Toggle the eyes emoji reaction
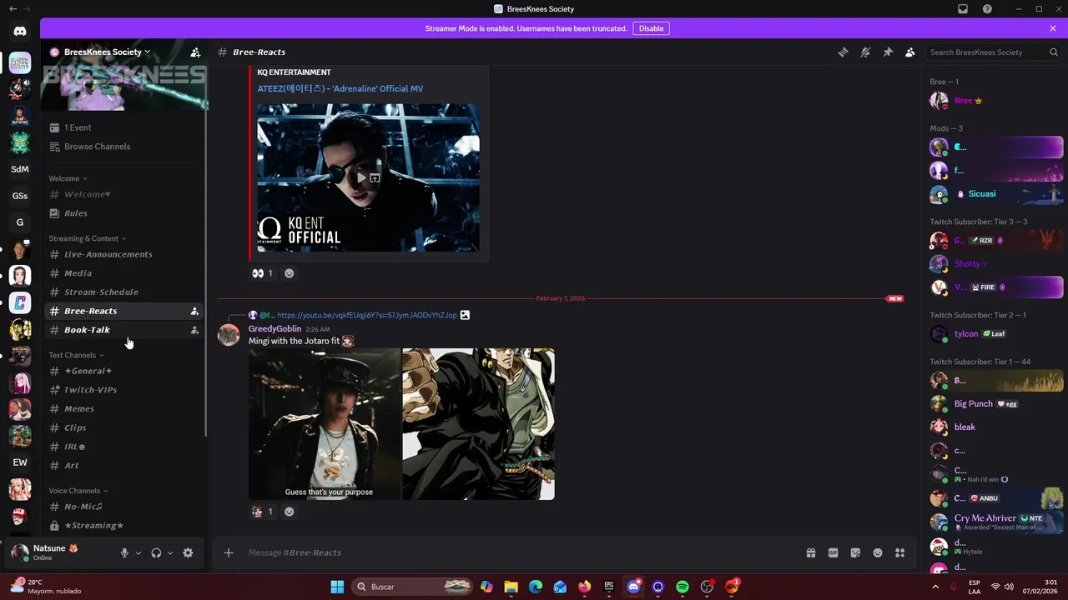This screenshot has height=600, width=1068. pyautogui.click(x=262, y=273)
